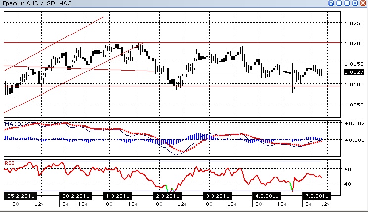Click the MACD indicator label

13,124
